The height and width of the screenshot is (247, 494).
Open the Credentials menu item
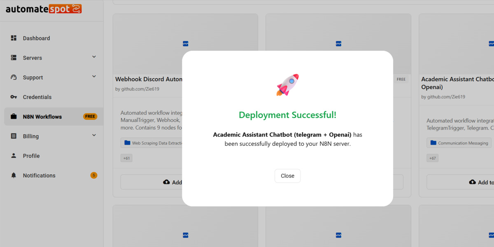(x=37, y=97)
